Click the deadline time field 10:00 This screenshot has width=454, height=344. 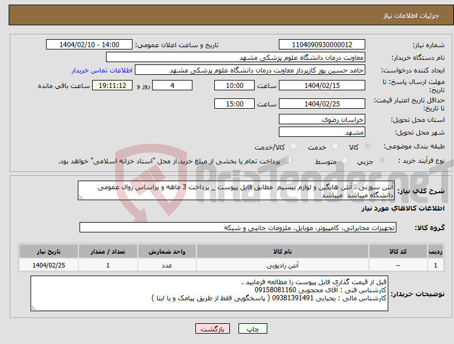[x=234, y=85]
